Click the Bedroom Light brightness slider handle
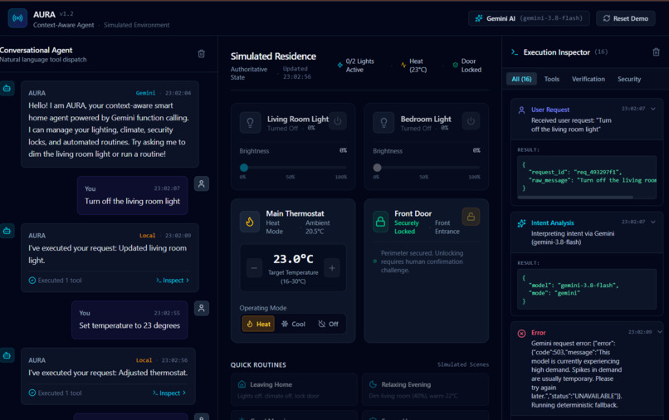The image size is (669, 420). [377, 168]
